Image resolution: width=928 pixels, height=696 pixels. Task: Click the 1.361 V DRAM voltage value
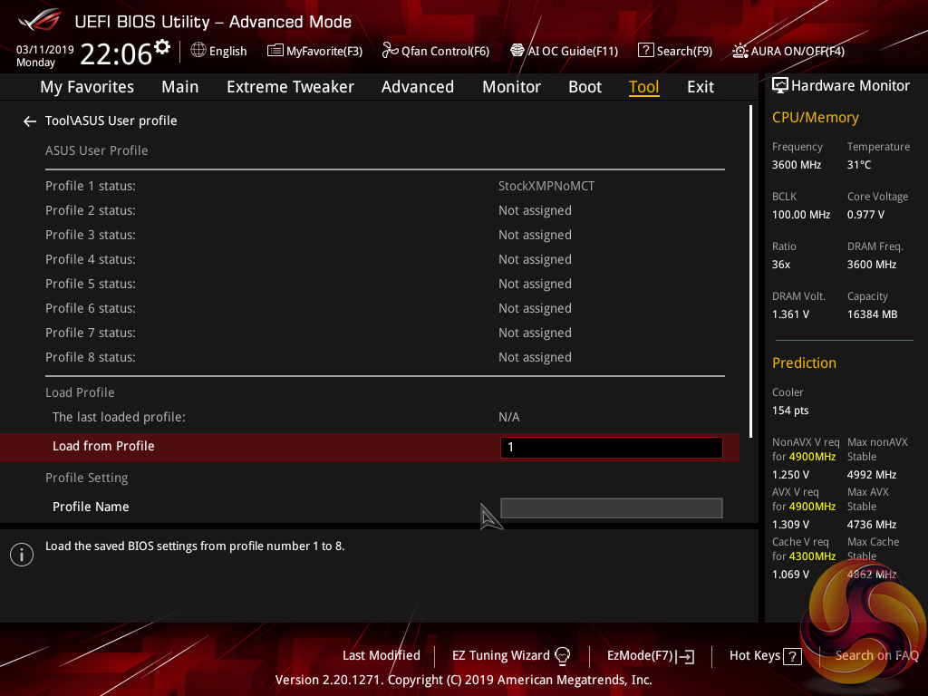(x=790, y=314)
